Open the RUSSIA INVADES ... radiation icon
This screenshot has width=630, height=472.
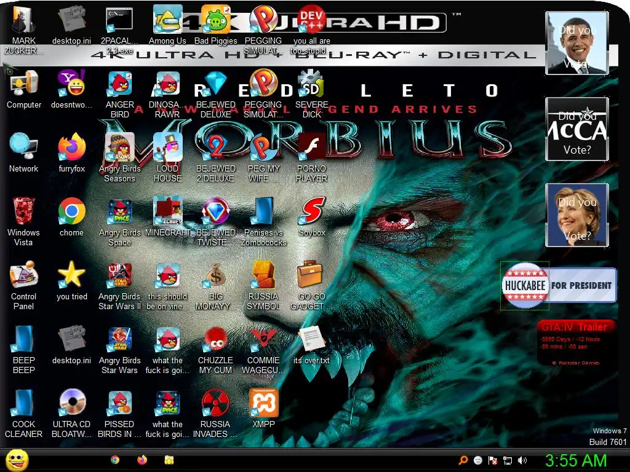215,414
